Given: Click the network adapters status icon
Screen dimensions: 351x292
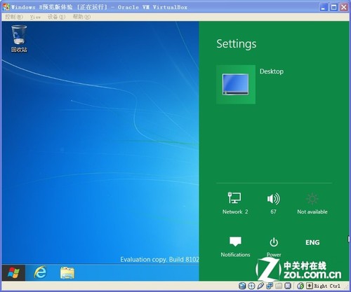Looking at the screenshot, I should (270, 286).
